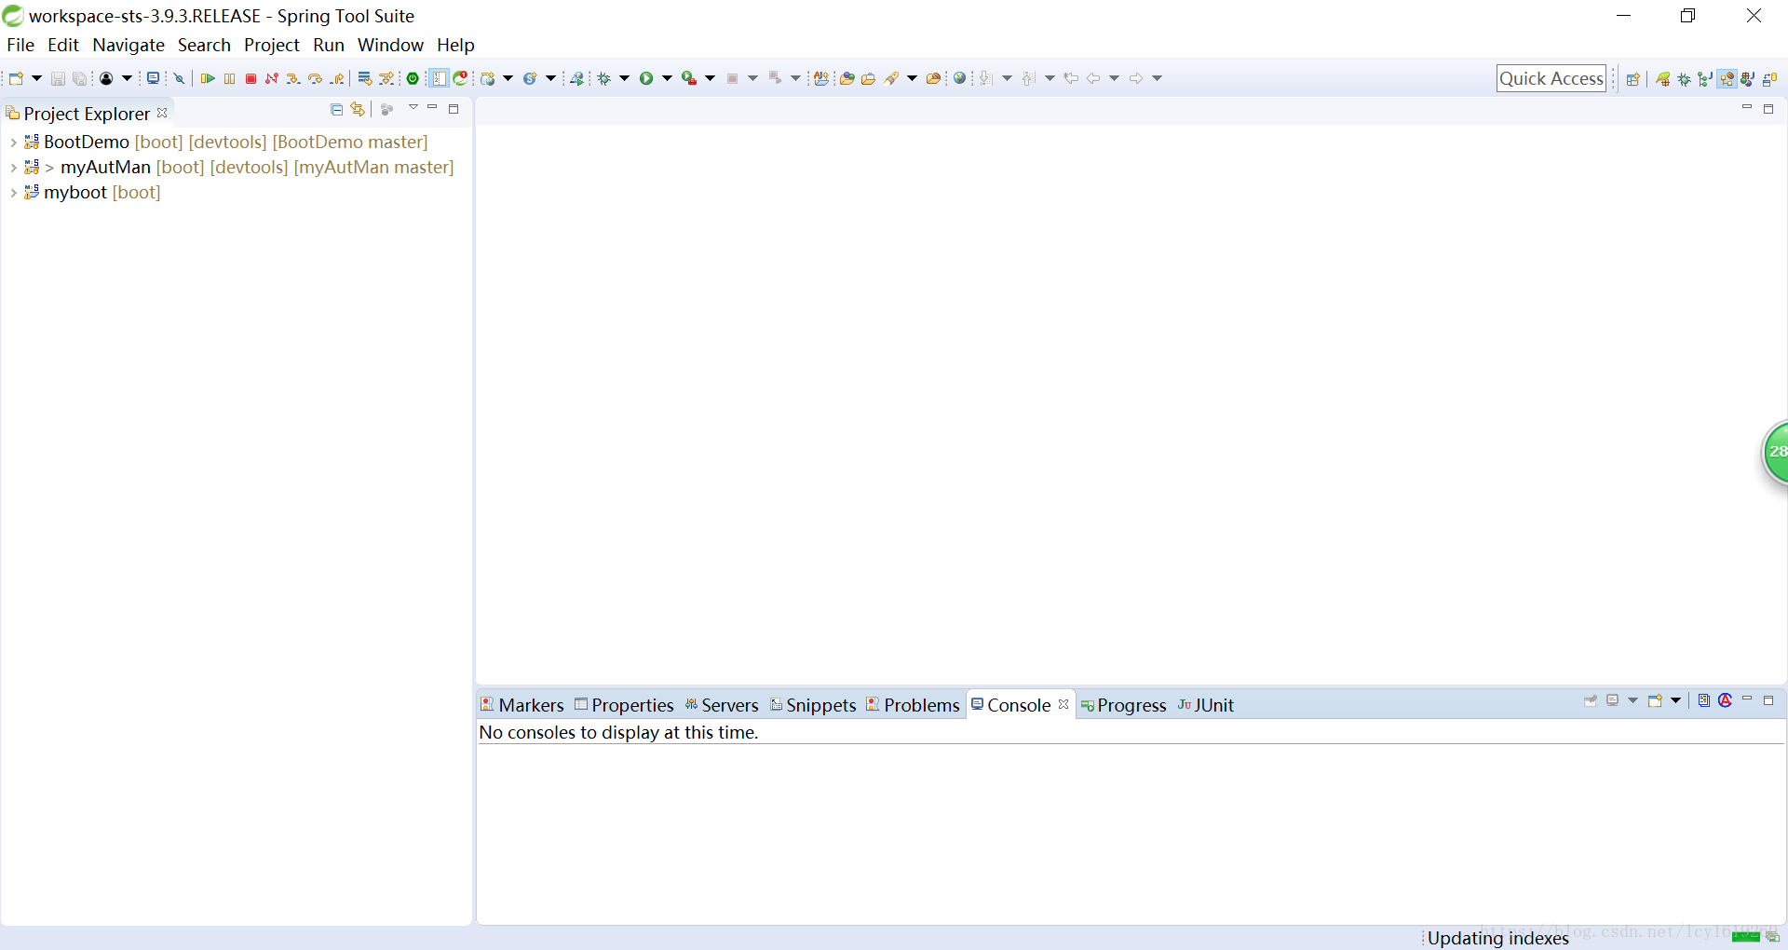The width and height of the screenshot is (1788, 950).
Task: Open the dropdown next to Open Console
Action: tap(1675, 700)
